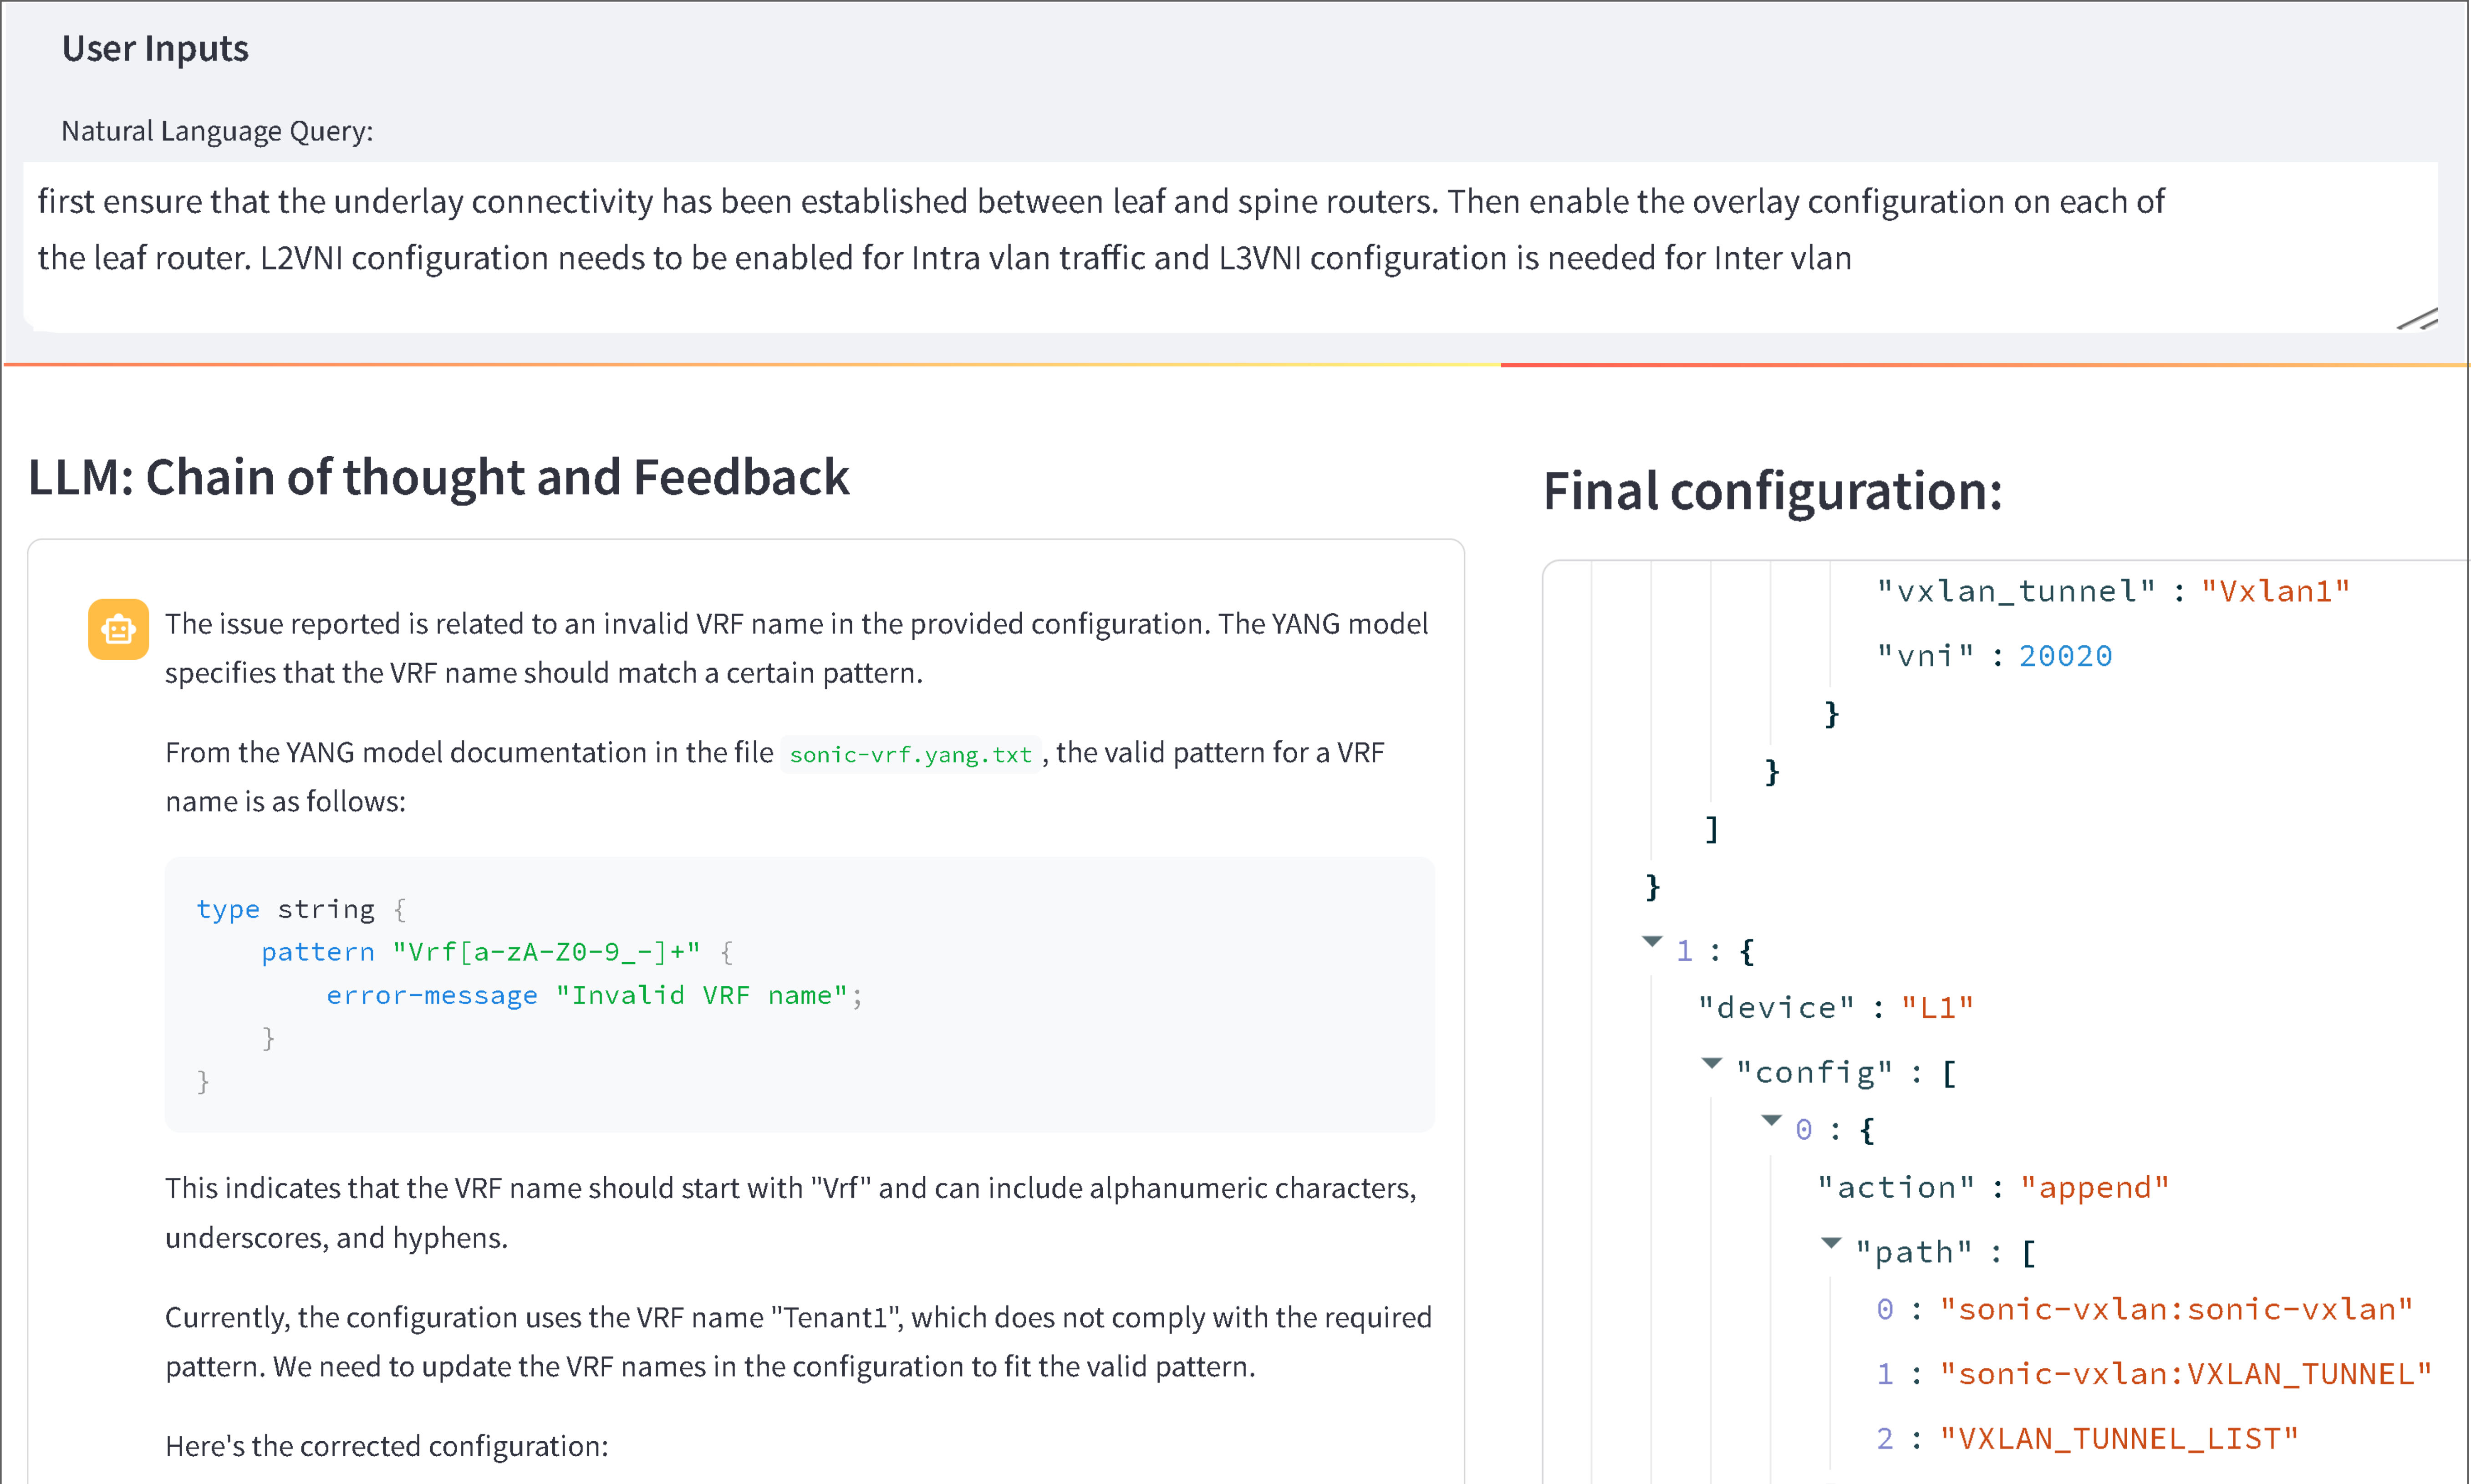Collapse the "config" array triangle

tap(1712, 1063)
